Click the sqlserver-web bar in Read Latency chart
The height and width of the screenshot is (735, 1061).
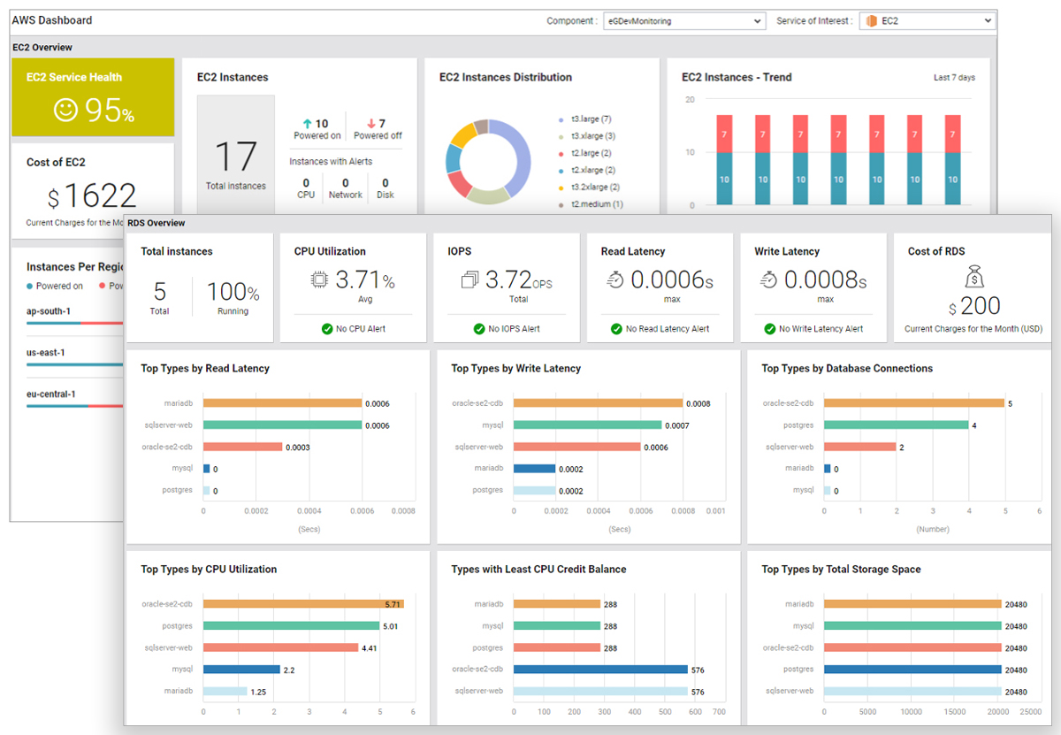[x=283, y=425]
